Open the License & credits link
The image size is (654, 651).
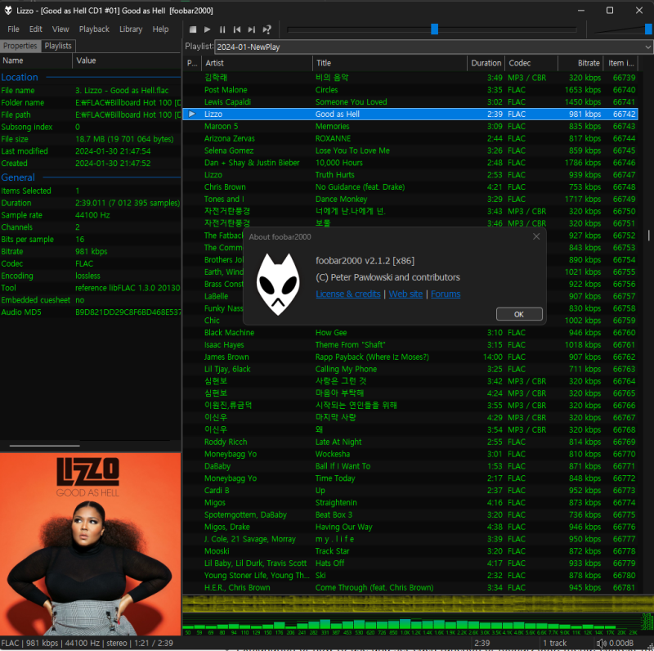click(347, 294)
